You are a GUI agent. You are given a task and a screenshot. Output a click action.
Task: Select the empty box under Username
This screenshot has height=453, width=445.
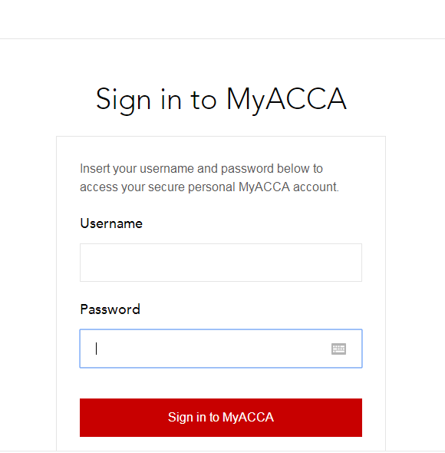pos(221,263)
